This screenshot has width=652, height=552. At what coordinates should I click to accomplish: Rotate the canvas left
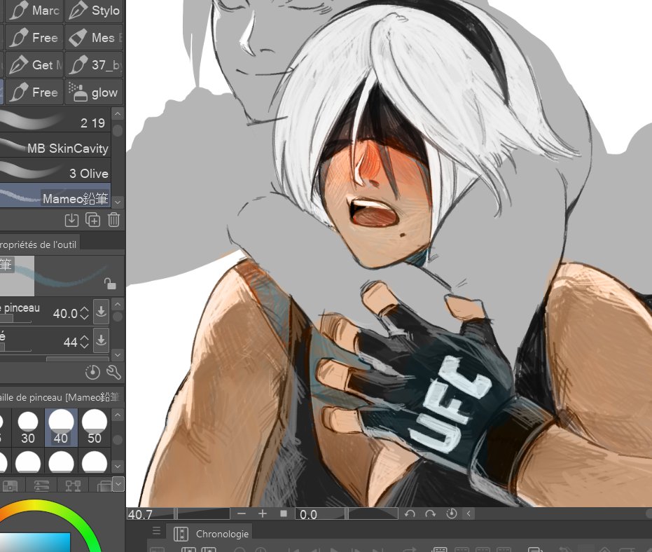coord(410,513)
